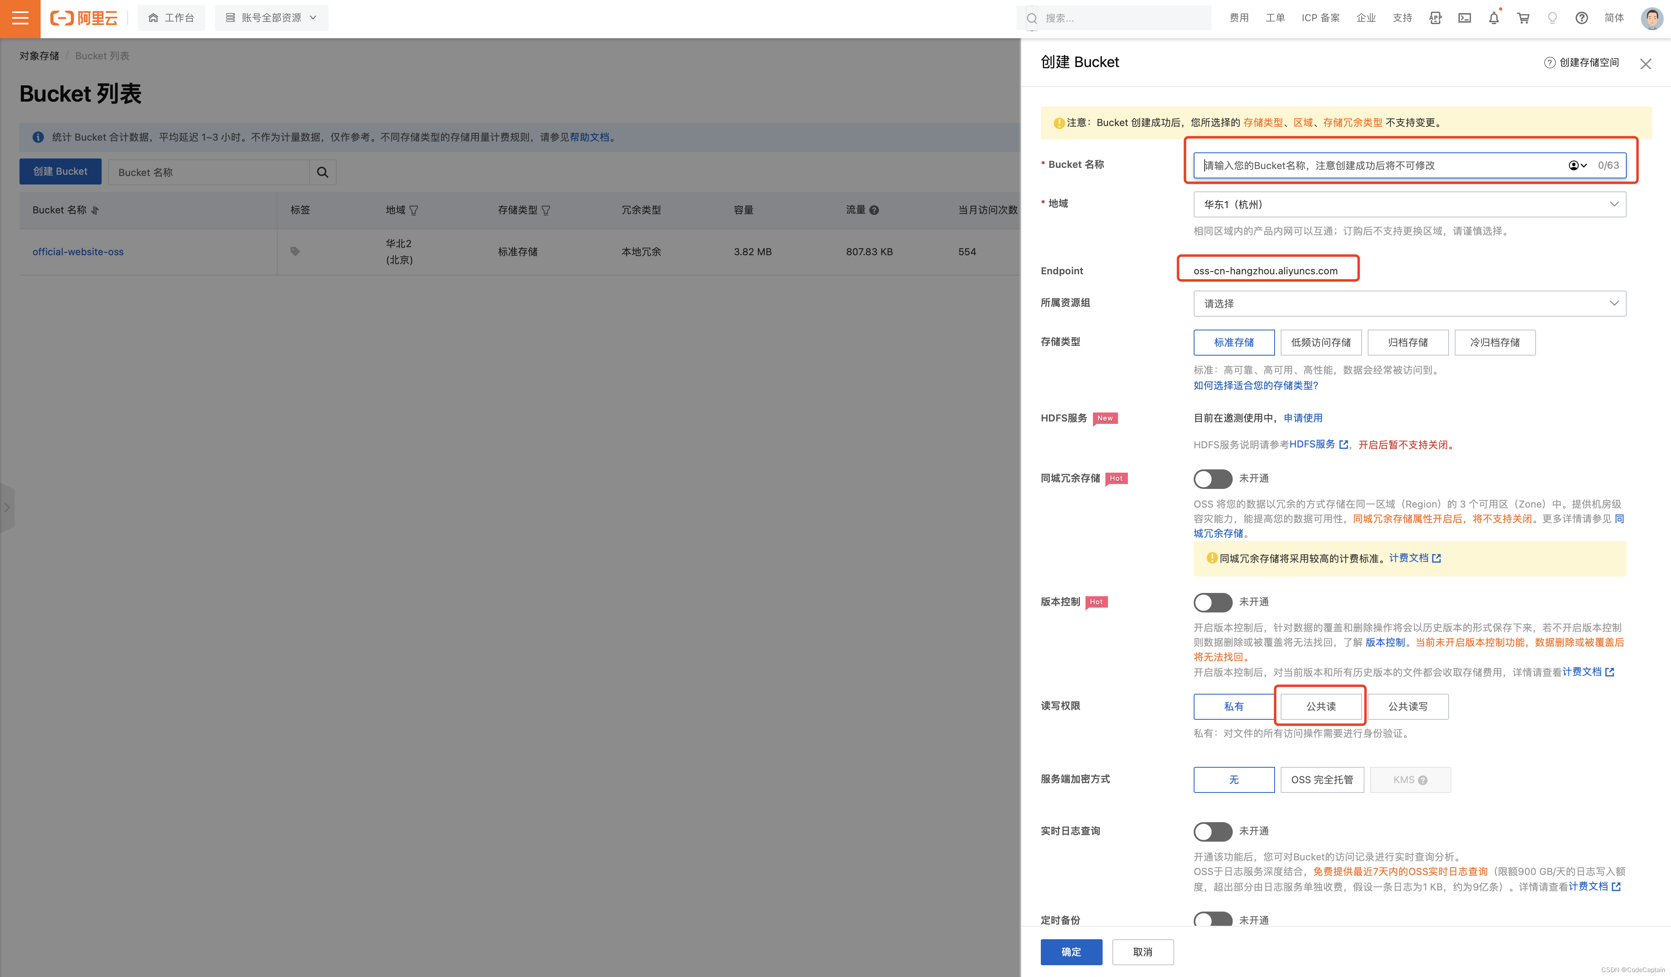
Task: Open the 费用 menu
Action: point(1239,18)
